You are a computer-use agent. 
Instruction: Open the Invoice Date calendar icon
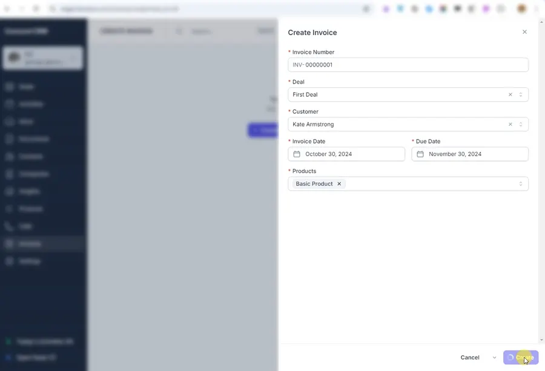[x=297, y=154]
